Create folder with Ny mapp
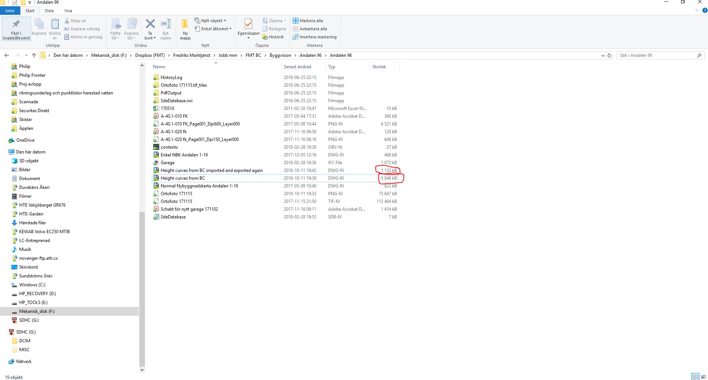 (x=185, y=29)
